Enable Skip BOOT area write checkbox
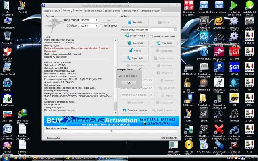258x161 pixels. point(152,37)
